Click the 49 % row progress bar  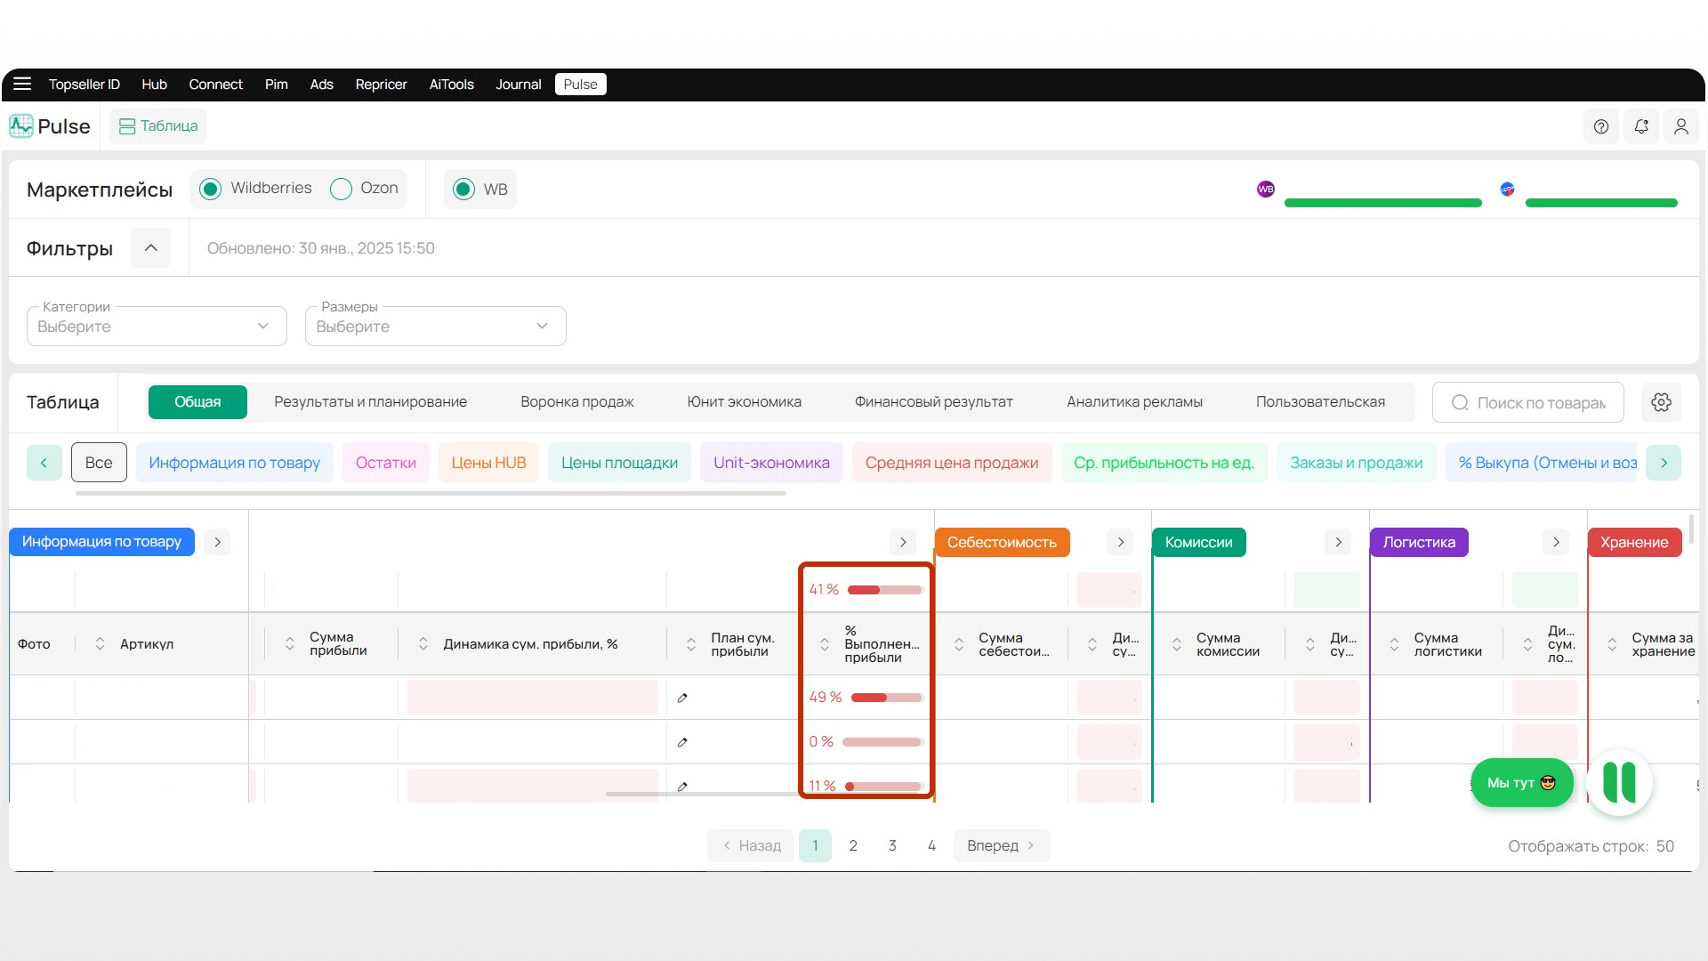pos(887,698)
